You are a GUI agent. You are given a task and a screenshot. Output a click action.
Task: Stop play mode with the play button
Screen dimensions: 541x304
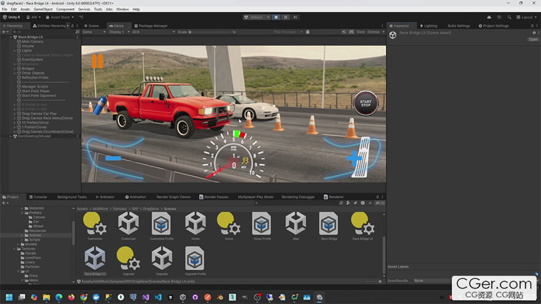click(x=276, y=17)
